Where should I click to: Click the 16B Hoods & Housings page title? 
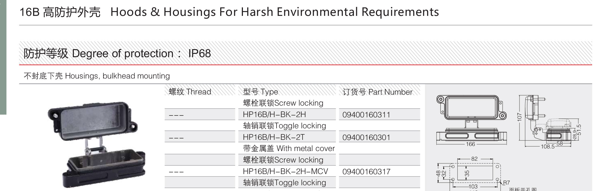coord(229,12)
